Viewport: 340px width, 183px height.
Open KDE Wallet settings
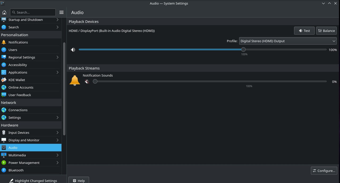(x=31, y=80)
